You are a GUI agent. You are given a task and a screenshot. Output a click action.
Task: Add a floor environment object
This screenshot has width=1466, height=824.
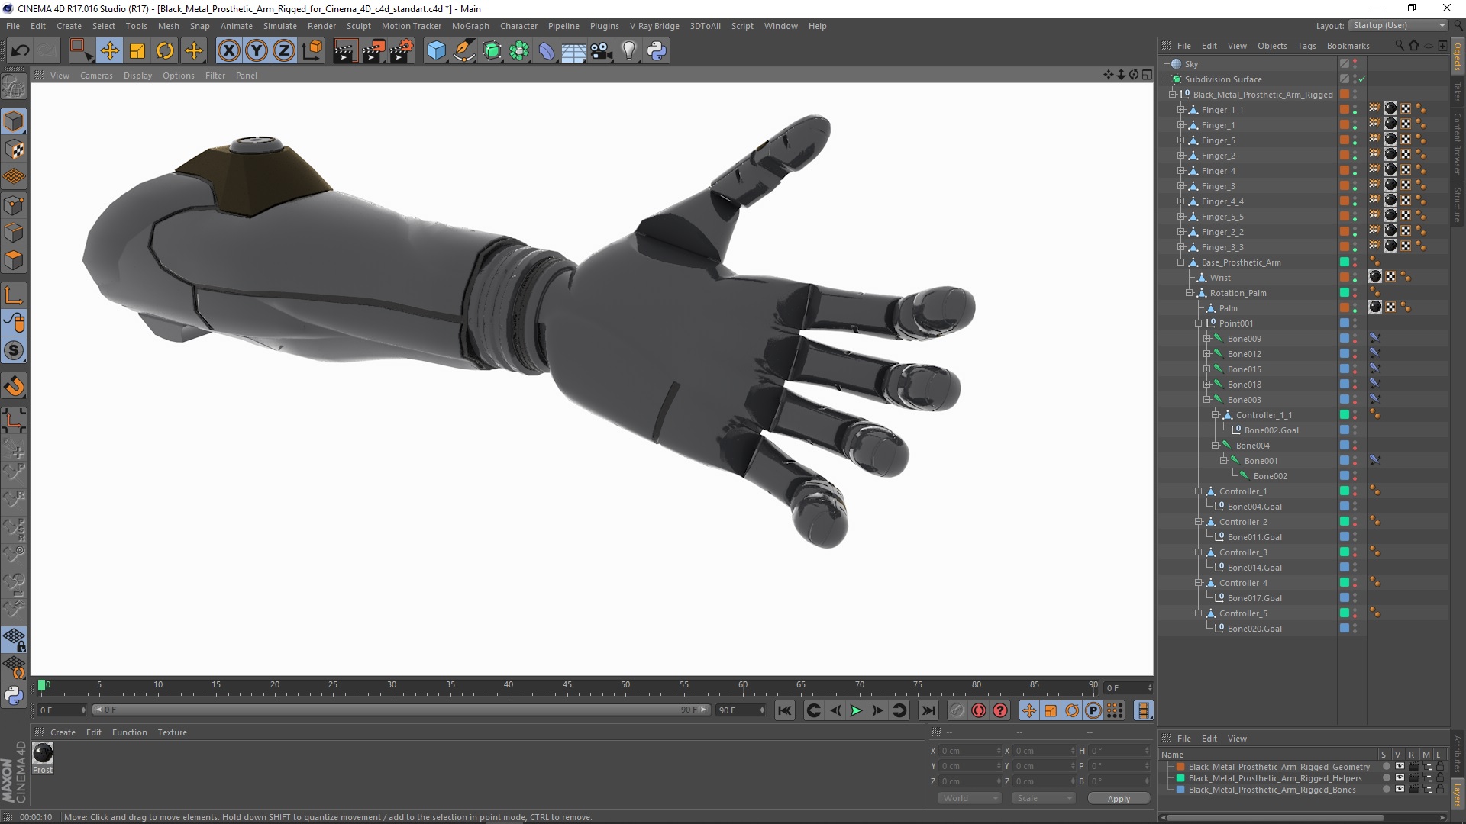(574, 51)
